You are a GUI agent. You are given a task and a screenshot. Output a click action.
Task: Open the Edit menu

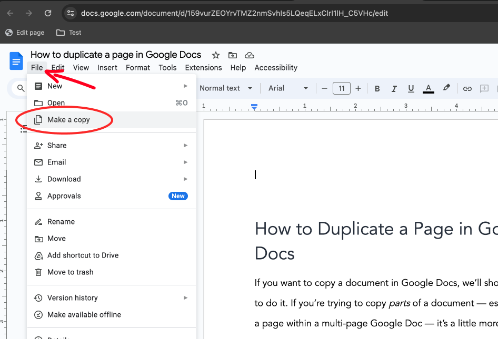coord(58,68)
